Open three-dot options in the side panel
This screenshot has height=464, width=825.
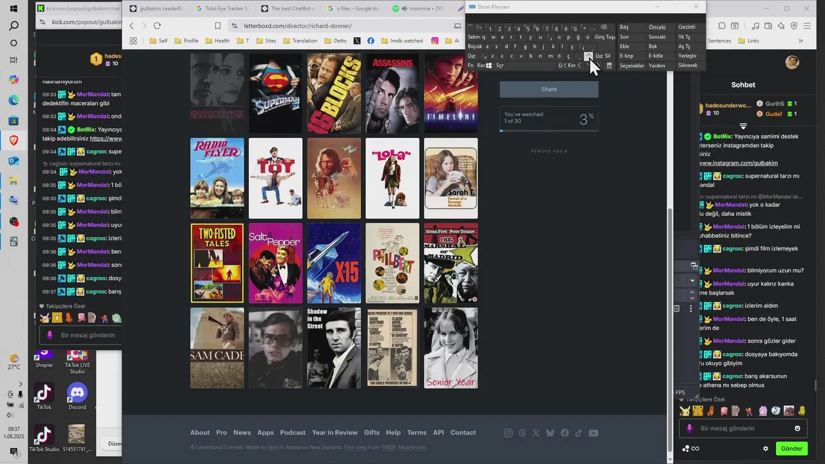click(x=691, y=309)
